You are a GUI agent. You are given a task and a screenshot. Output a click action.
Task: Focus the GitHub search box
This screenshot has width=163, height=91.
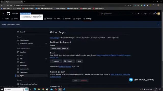click(x=115, y=14)
